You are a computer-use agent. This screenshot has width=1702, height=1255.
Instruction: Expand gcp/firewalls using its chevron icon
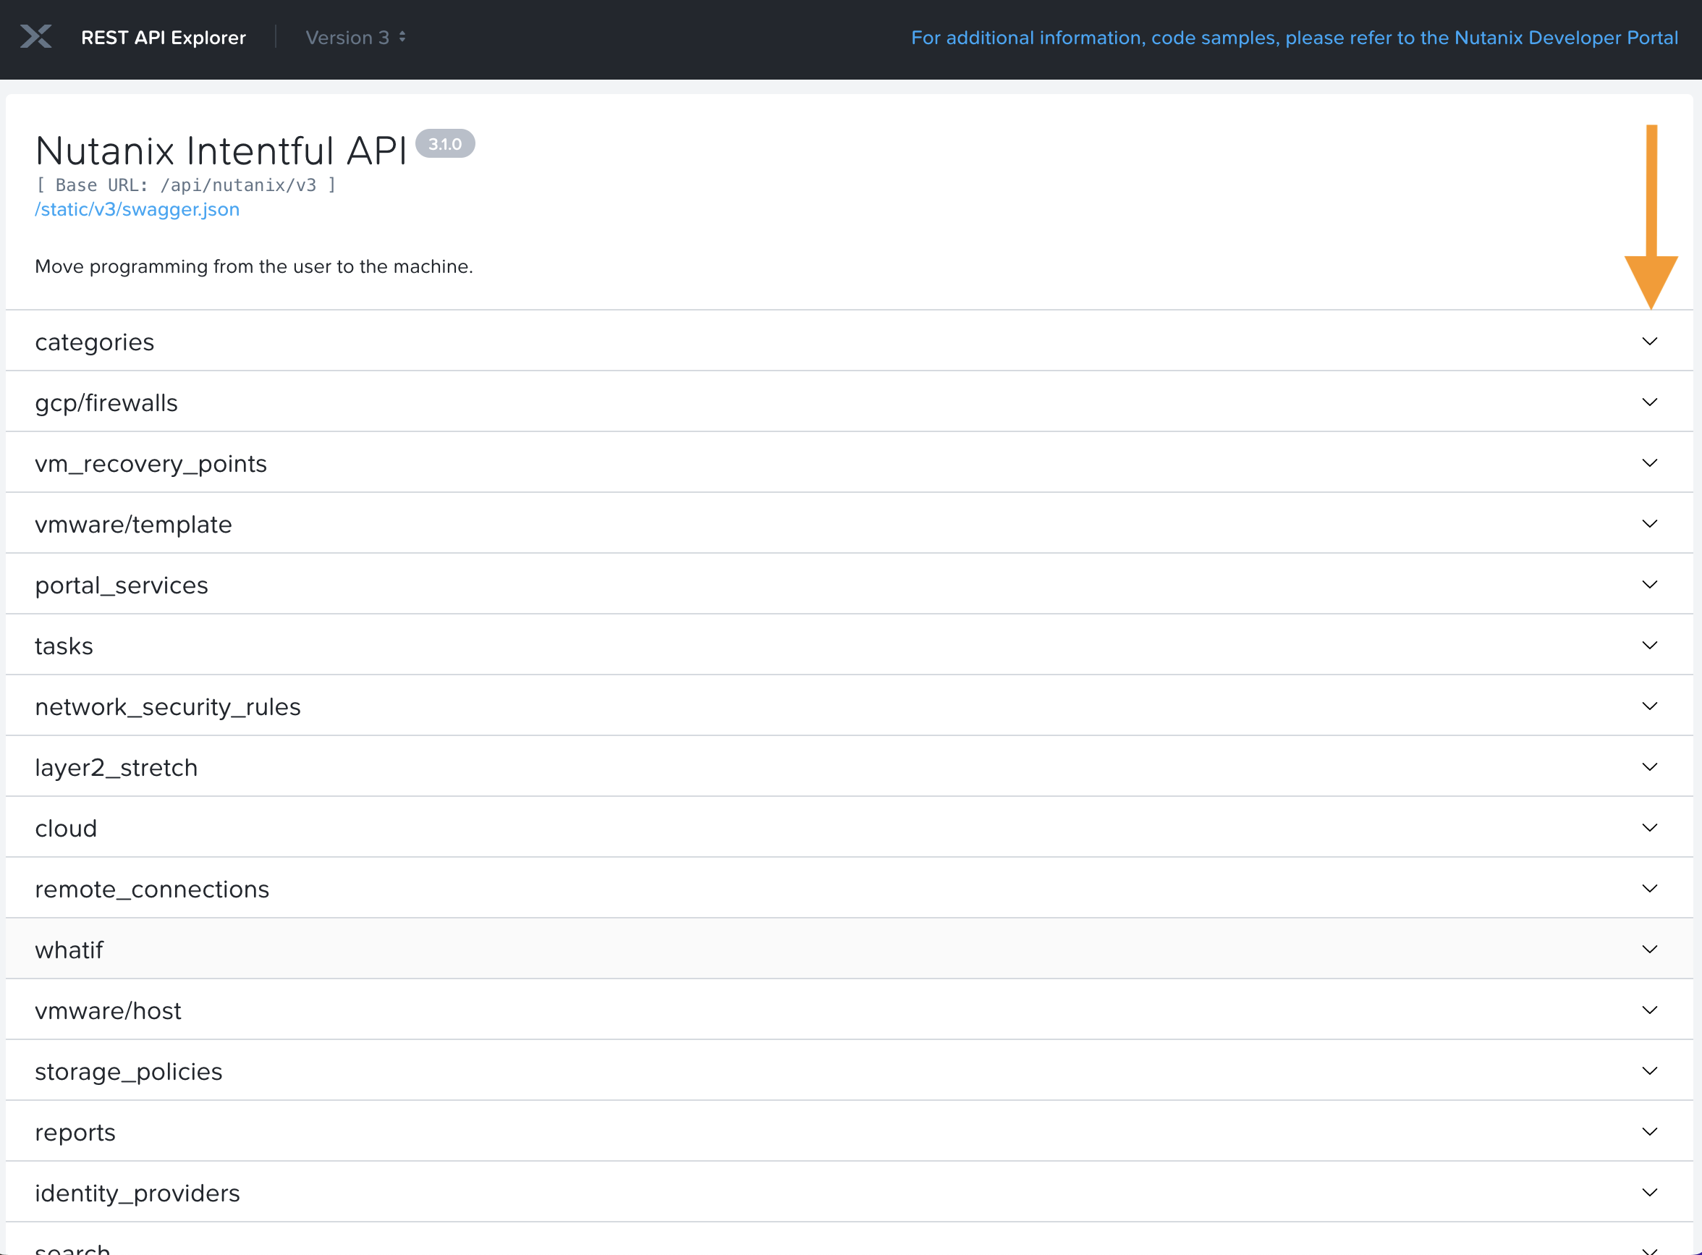(1649, 402)
